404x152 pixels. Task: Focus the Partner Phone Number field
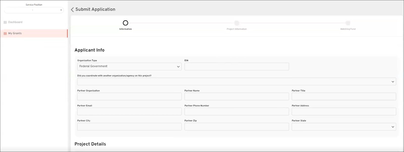(237, 112)
